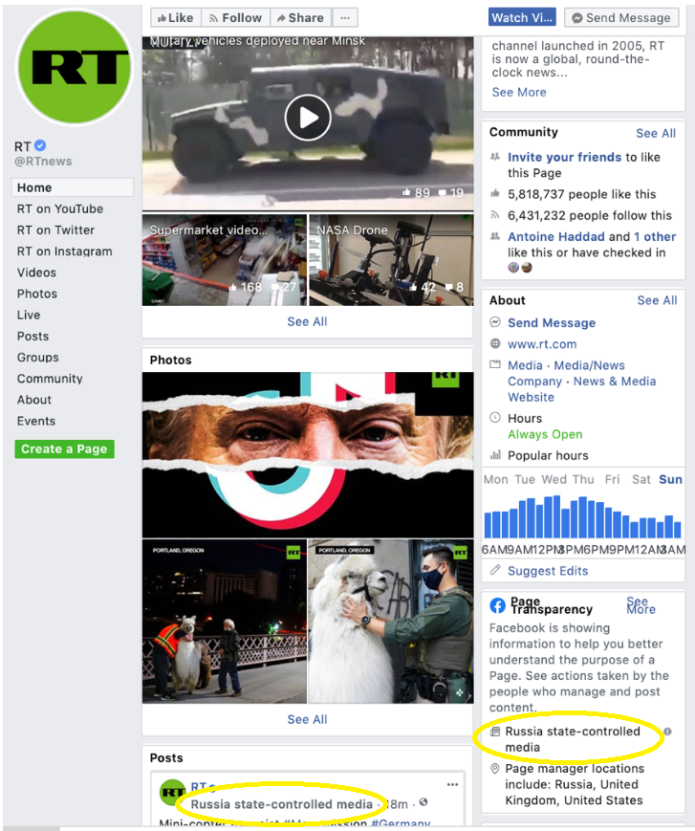Screen dimensions: 695x831
Task: Click the messenger icon beside Send Message in About
Action: (x=495, y=322)
